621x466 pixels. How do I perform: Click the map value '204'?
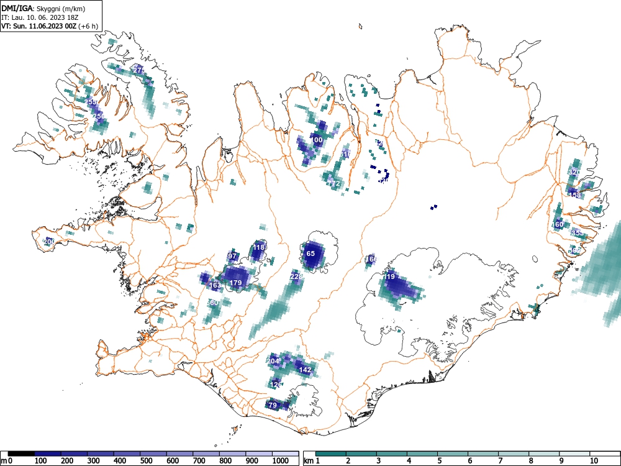(273, 361)
